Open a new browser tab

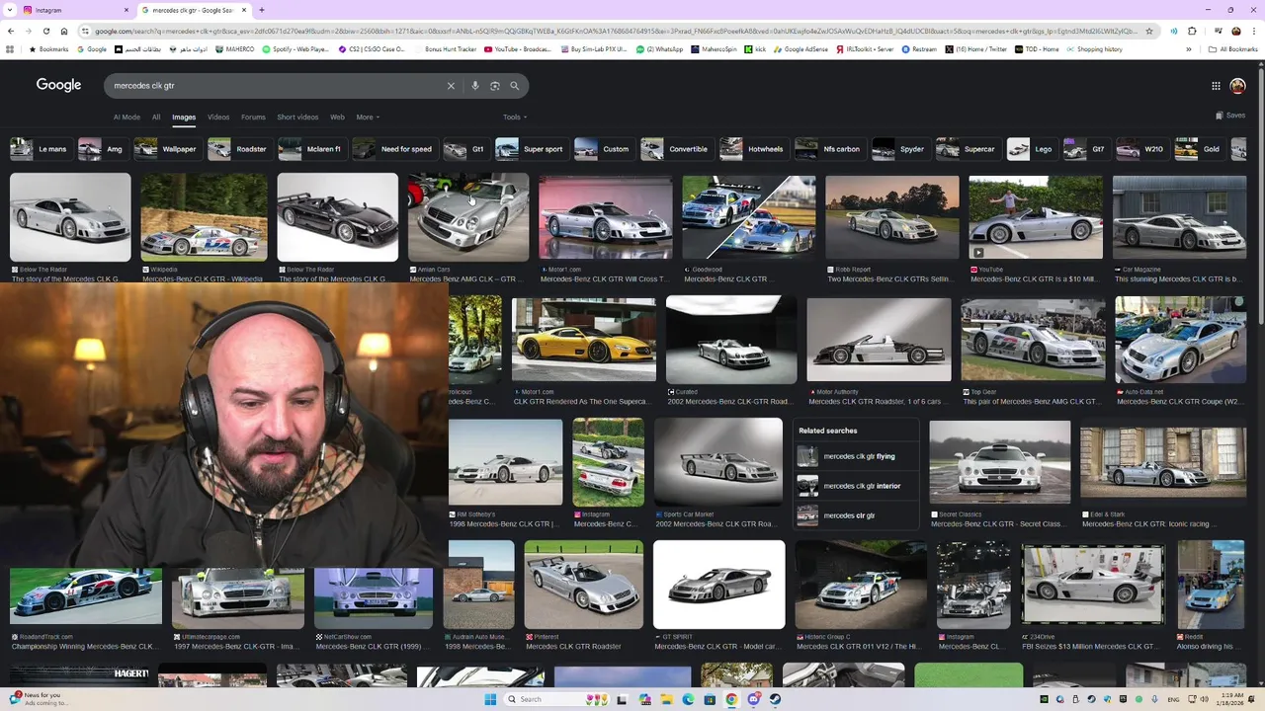pyautogui.click(x=262, y=10)
